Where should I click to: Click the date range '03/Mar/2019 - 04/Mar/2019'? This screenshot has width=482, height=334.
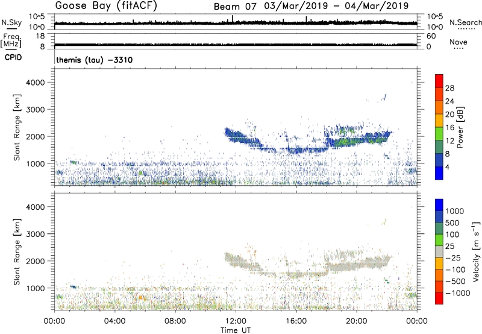(x=336, y=6)
